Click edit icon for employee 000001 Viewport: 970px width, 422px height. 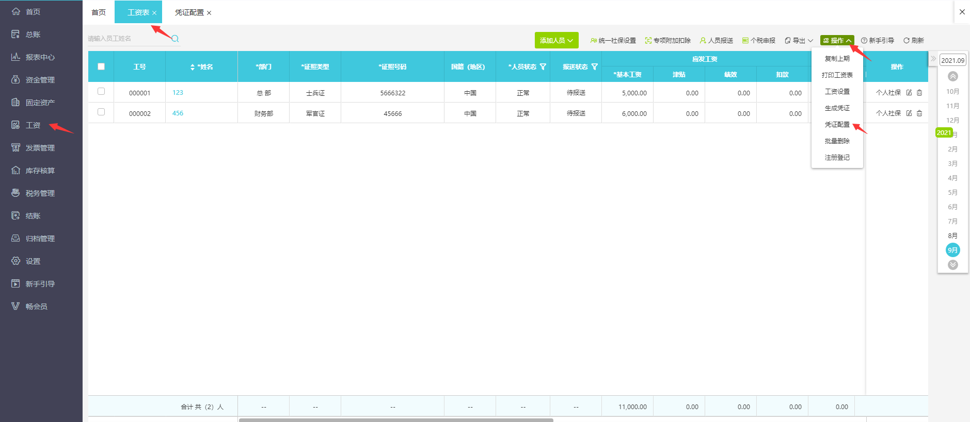click(909, 93)
